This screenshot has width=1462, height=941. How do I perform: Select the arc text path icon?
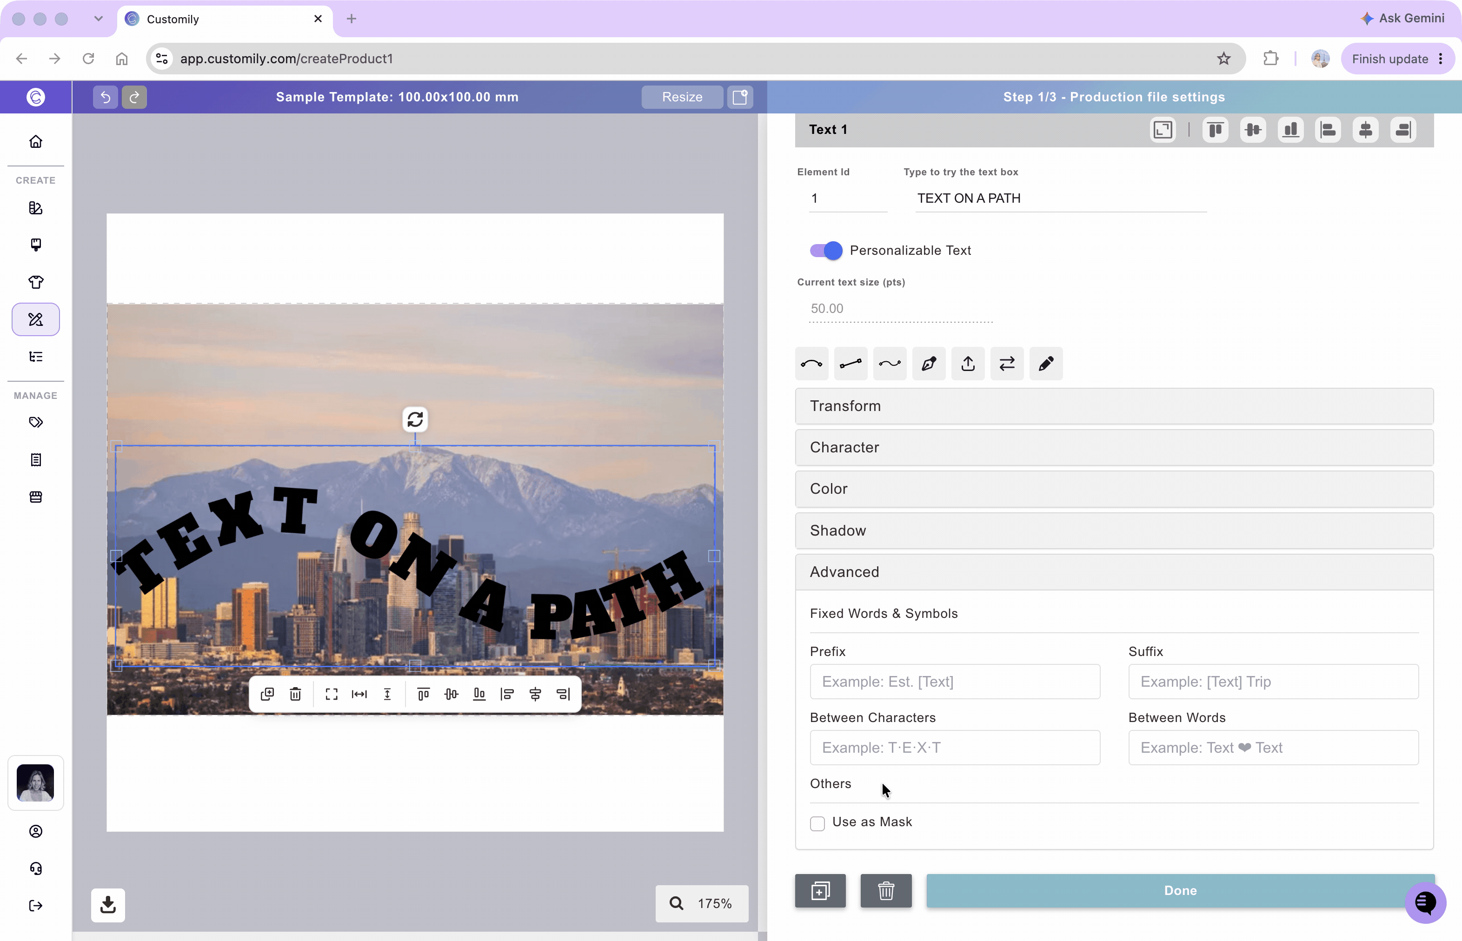(x=811, y=364)
